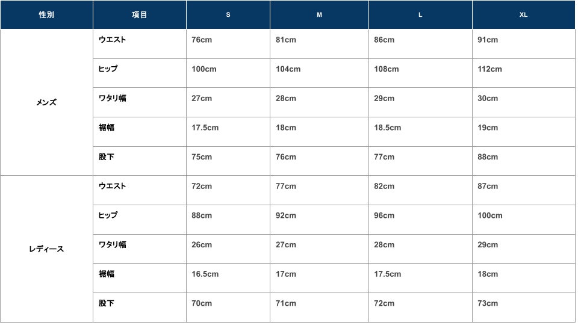The height and width of the screenshot is (325, 578).
Task: Select the S size column header
Action: click(x=228, y=15)
